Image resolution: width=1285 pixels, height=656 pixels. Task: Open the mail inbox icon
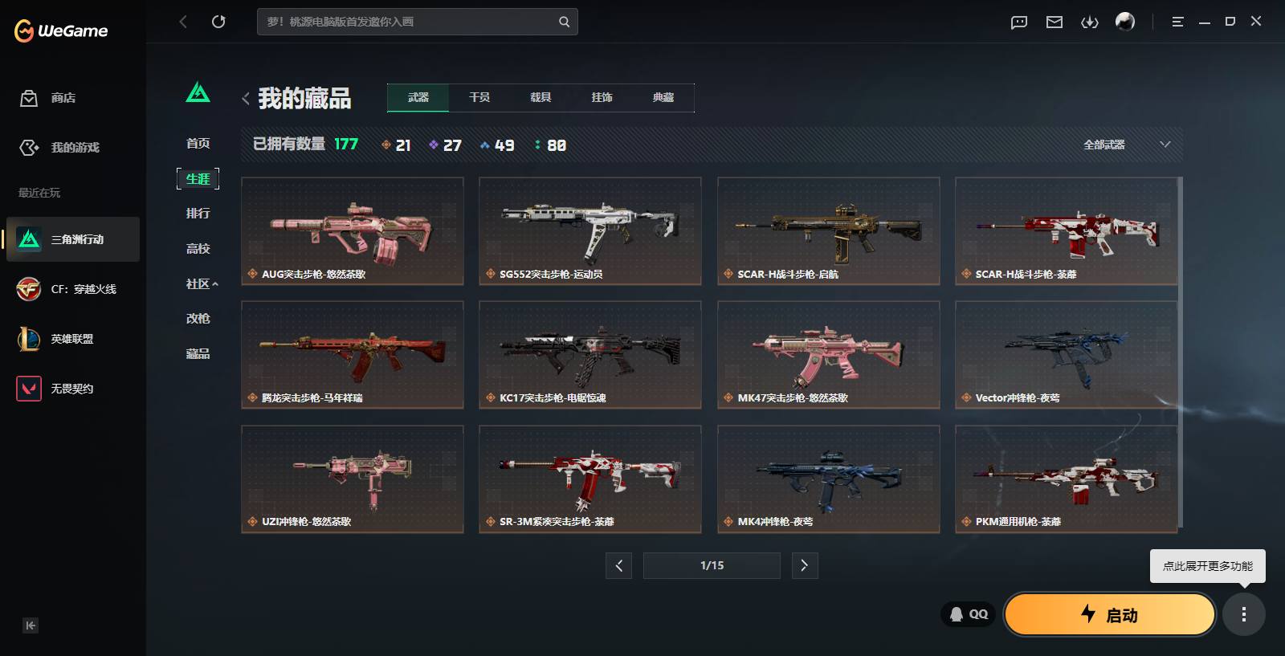[x=1055, y=22]
